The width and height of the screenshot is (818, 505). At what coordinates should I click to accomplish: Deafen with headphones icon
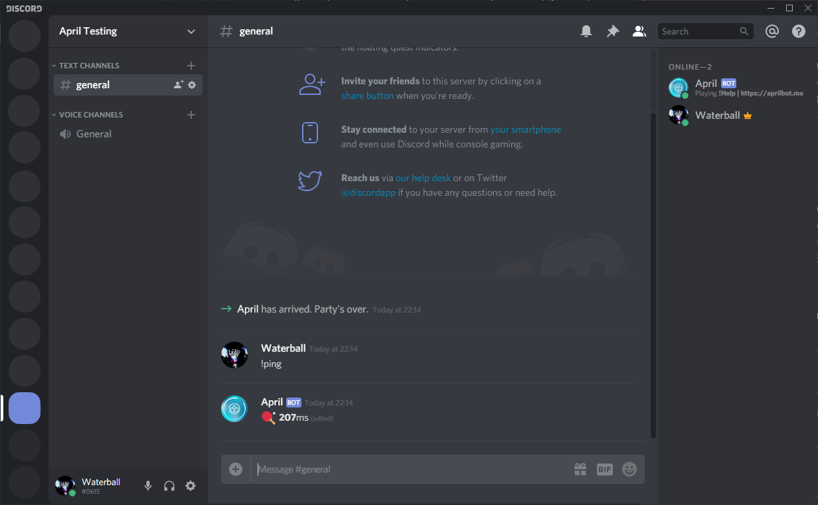[169, 486]
